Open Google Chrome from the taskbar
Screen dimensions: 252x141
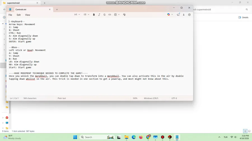coord(148,137)
